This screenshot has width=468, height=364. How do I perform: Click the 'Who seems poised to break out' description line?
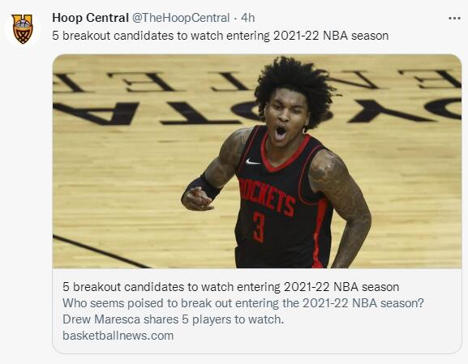[243, 303]
